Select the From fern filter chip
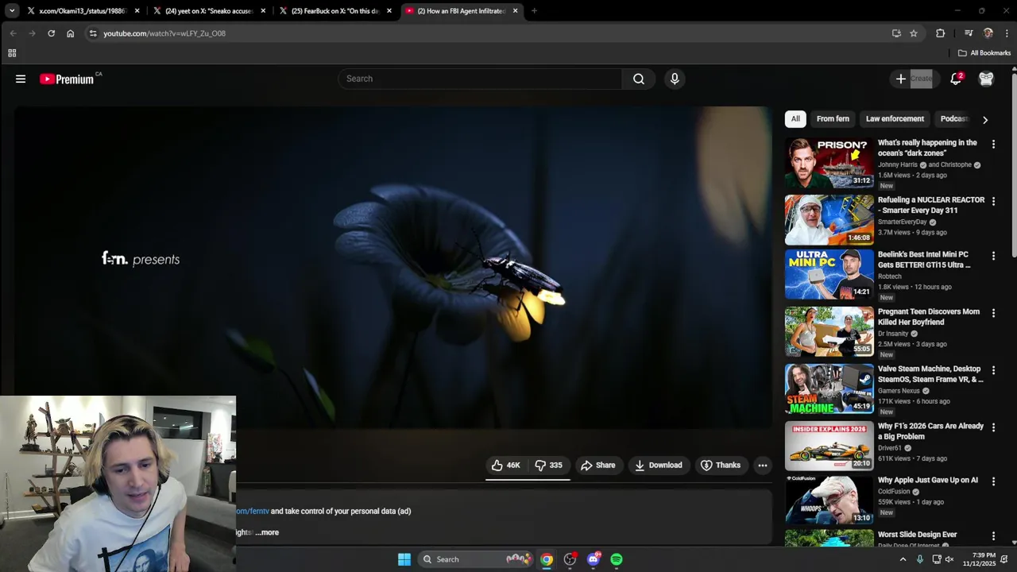This screenshot has width=1017, height=572. 833,119
